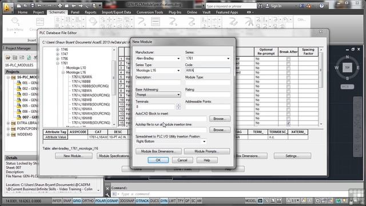Expand the 1756 tree node
The image size is (366, 206).
(x=57, y=58)
